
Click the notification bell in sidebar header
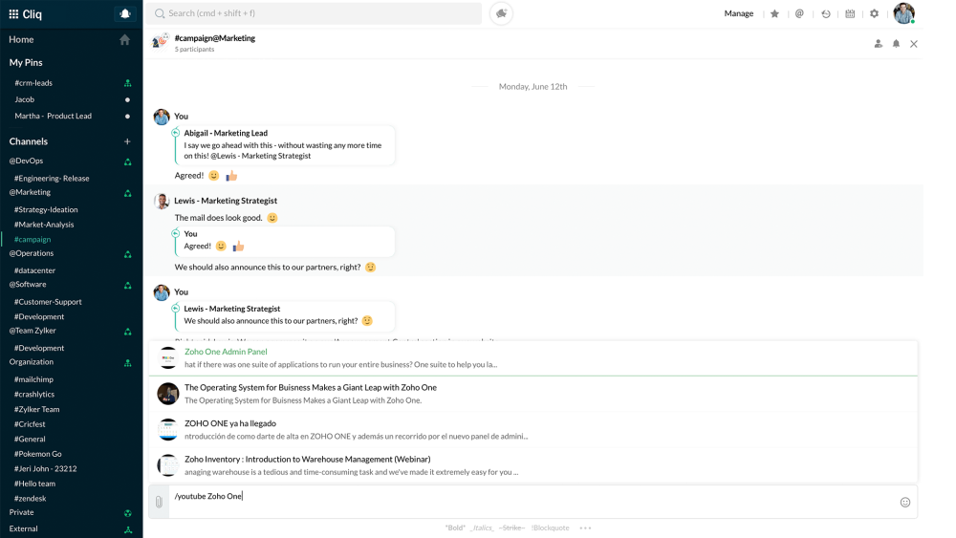(x=124, y=14)
